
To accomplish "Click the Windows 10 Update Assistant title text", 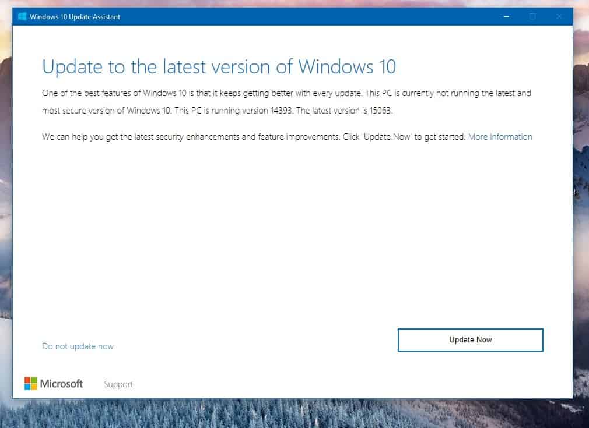I will click(x=75, y=16).
